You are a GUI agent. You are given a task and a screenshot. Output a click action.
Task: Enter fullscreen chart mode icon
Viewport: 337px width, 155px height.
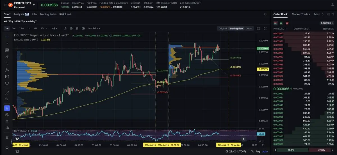[x=265, y=28]
